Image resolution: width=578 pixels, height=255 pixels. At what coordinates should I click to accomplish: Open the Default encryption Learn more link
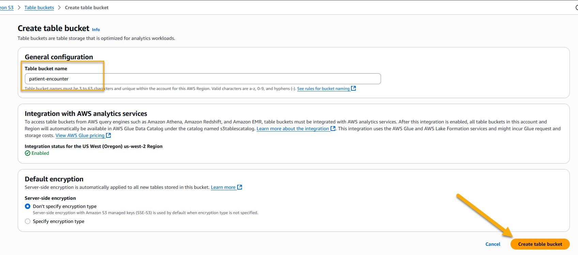226,187
